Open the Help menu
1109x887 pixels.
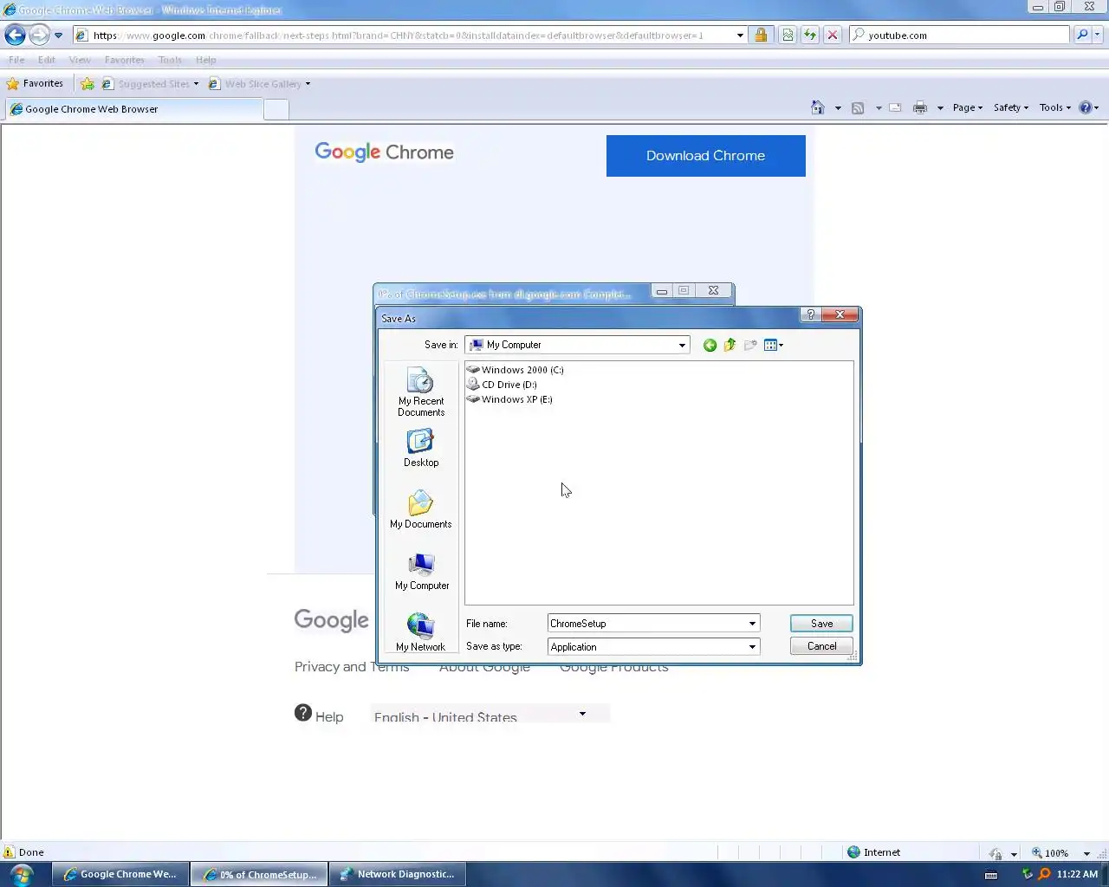205,60
